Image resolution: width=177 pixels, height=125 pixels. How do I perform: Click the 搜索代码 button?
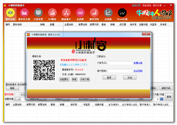166,88
